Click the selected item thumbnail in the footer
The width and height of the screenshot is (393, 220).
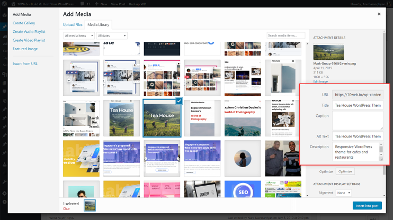[x=90, y=206]
